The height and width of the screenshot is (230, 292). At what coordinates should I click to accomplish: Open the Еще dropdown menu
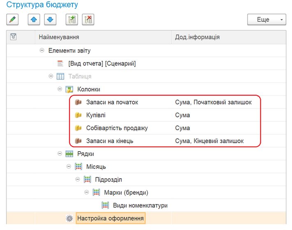coord(266,19)
